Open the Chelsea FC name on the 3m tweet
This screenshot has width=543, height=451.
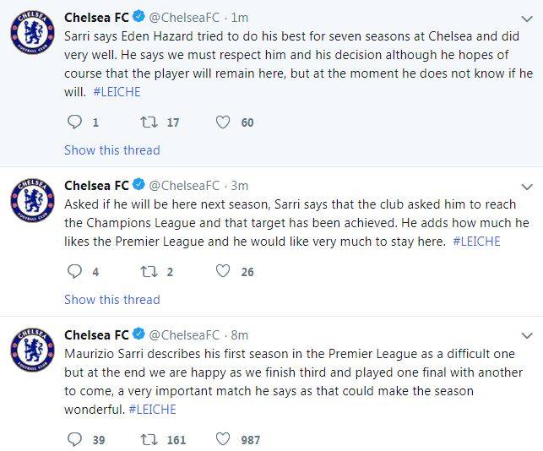[x=96, y=185]
